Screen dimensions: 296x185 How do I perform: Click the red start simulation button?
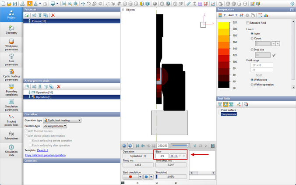131,177
